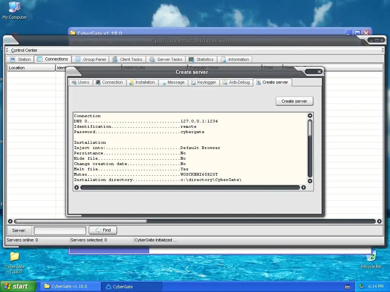Click the Password cybergate summary line
The width and height of the screenshot is (390, 292).
(139, 132)
